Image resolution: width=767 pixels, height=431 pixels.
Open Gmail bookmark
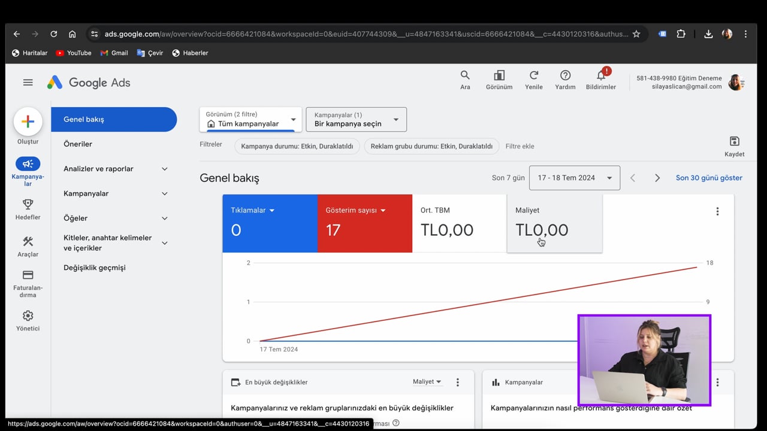coord(114,53)
